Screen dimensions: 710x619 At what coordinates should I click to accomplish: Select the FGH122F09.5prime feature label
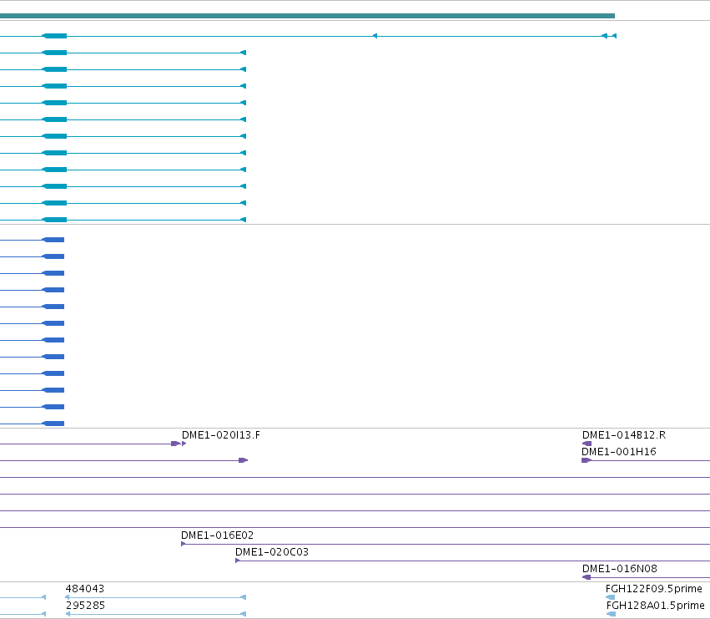pos(653,589)
